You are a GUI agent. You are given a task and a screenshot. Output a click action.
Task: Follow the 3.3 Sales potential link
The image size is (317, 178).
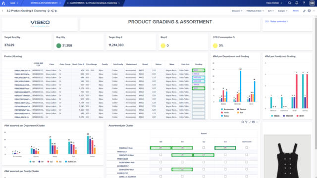tap(276, 21)
